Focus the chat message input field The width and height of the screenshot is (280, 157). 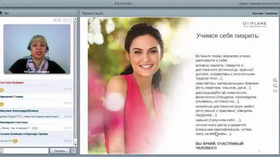tap(26, 151)
